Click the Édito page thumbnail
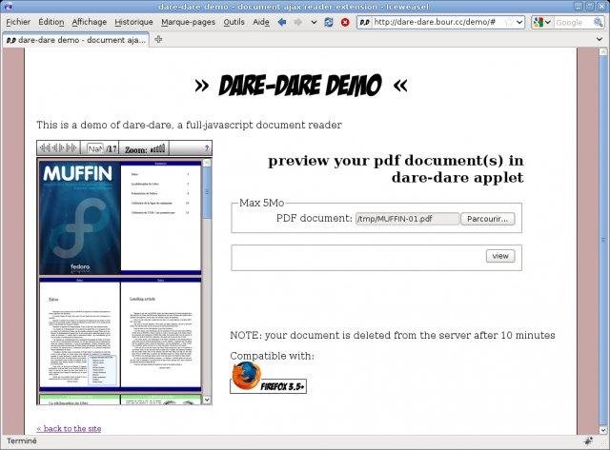Image resolution: width=610 pixels, height=450 pixels. point(80,334)
